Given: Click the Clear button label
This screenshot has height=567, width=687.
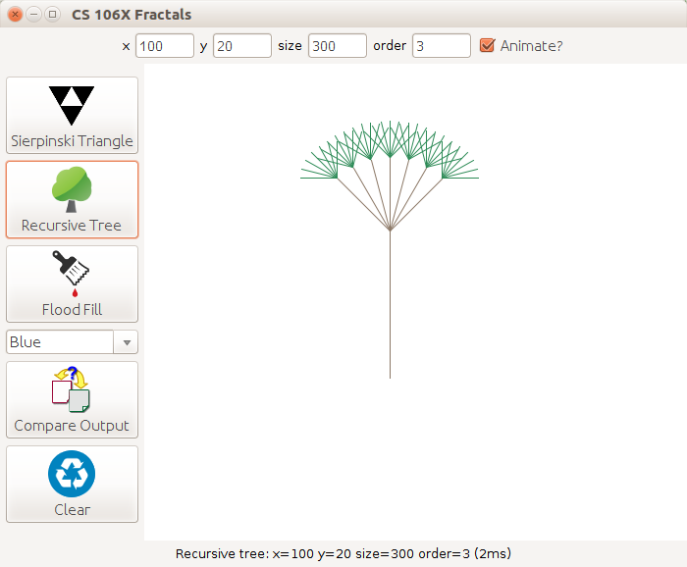Looking at the screenshot, I should coord(72,510).
